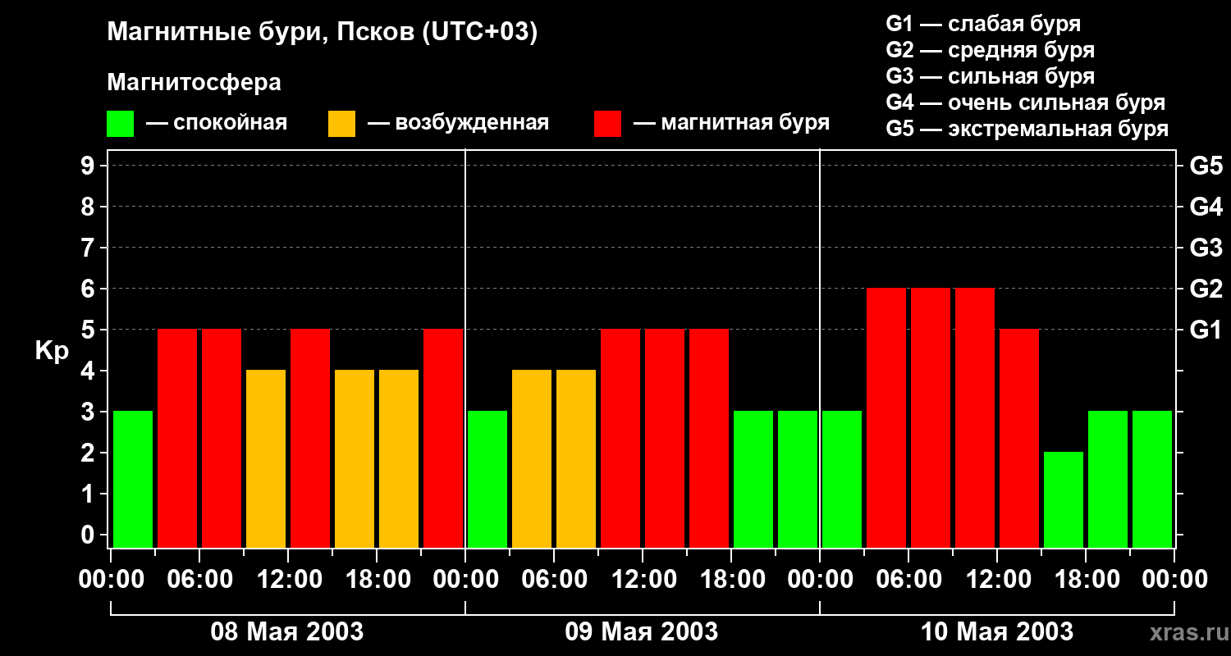Click the '— магнитная буря' legend label

(x=731, y=124)
